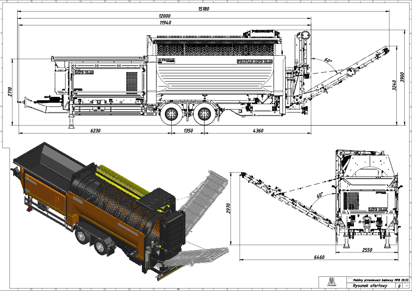
Task: Select the 60° angle in side view
Action: pyautogui.click(x=328, y=60)
